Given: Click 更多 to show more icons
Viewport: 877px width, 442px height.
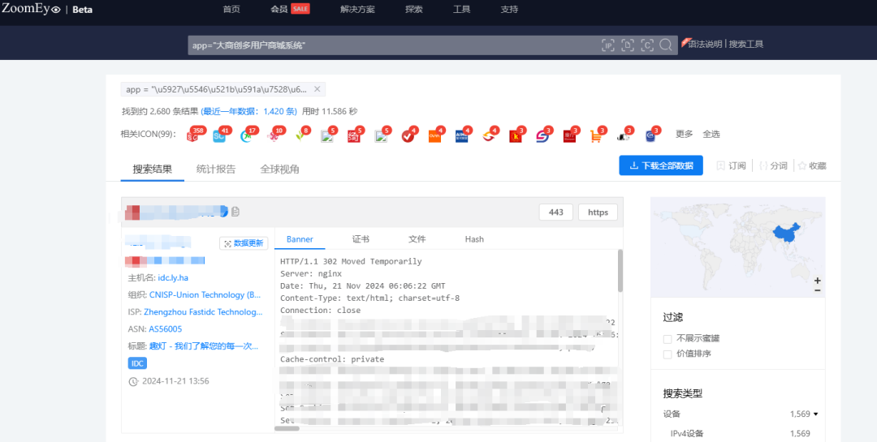Looking at the screenshot, I should tap(684, 134).
